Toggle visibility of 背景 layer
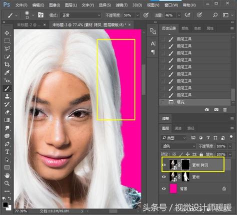Screen dimensions: 237x215 point(164,189)
